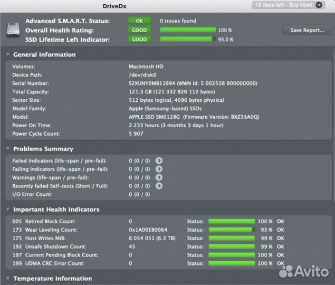
Task: Collapse the Important Health Indicators section
Action: click(8, 210)
